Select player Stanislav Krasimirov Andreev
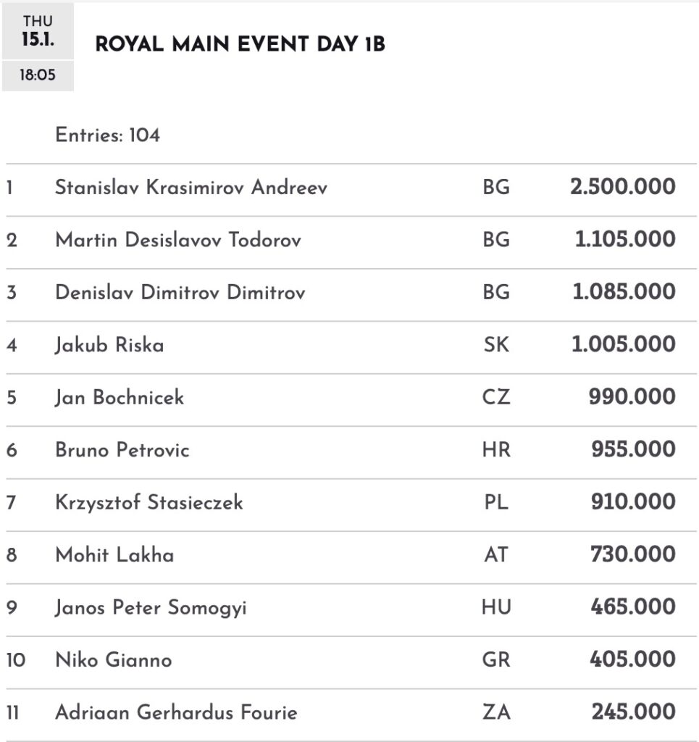Image resolution: width=699 pixels, height=742 pixels. [191, 188]
